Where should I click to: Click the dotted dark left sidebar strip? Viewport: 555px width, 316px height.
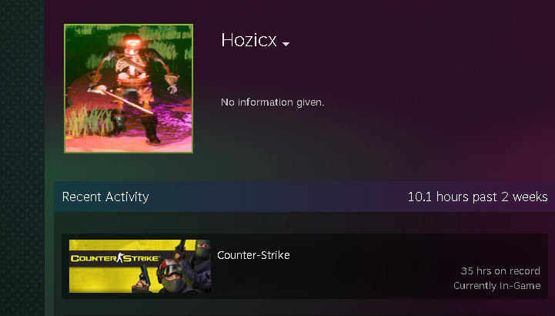coord(22,158)
